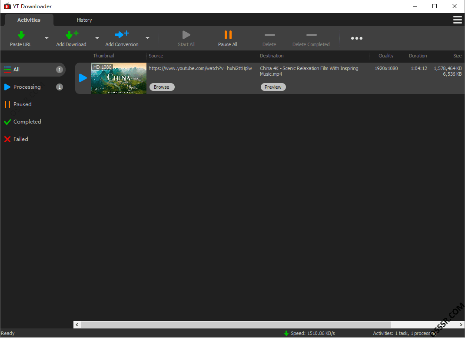The image size is (465, 338).
Task: Click the Quality column header
Action: 386,56
